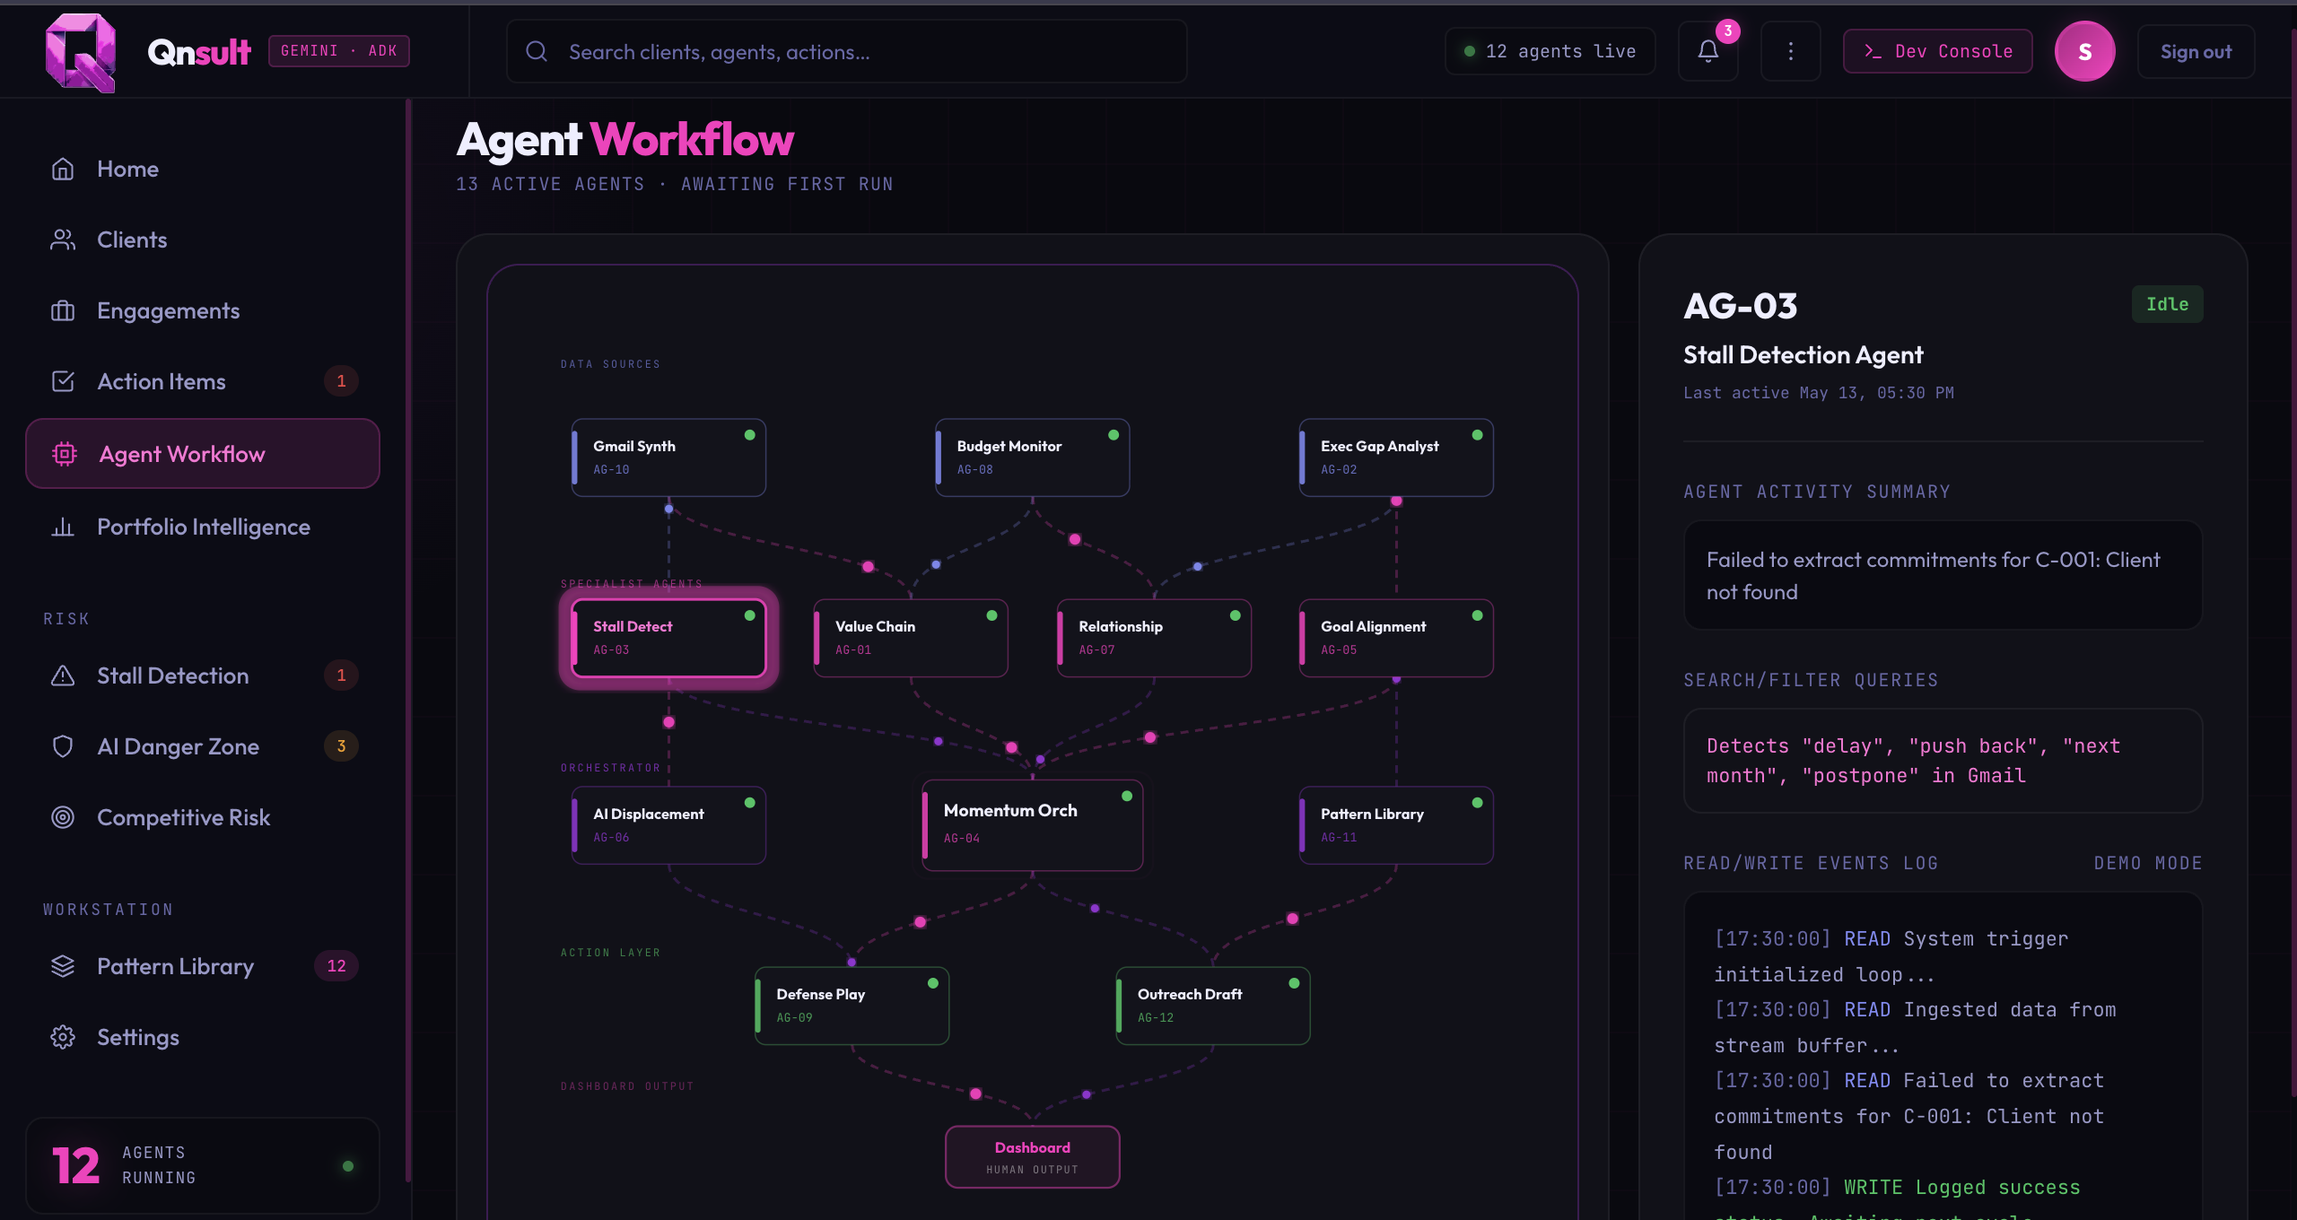Select the Stall Detect AG-03 node
The height and width of the screenshot is (1220, 2297).
[668, 638]
